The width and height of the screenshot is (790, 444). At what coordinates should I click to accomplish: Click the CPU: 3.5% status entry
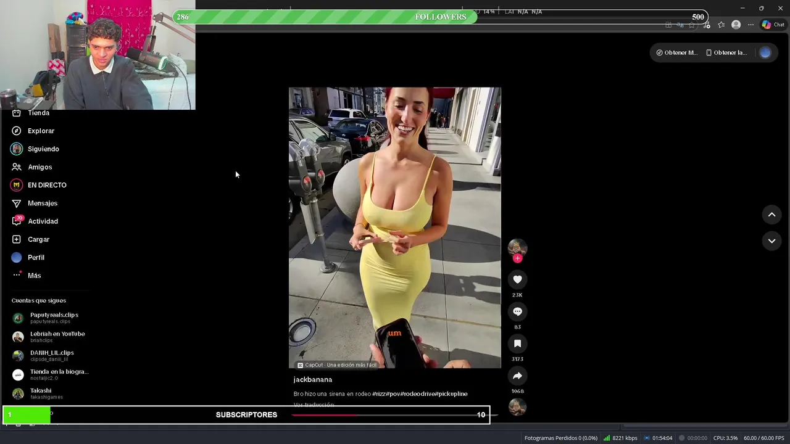click(x=725, y=438)
